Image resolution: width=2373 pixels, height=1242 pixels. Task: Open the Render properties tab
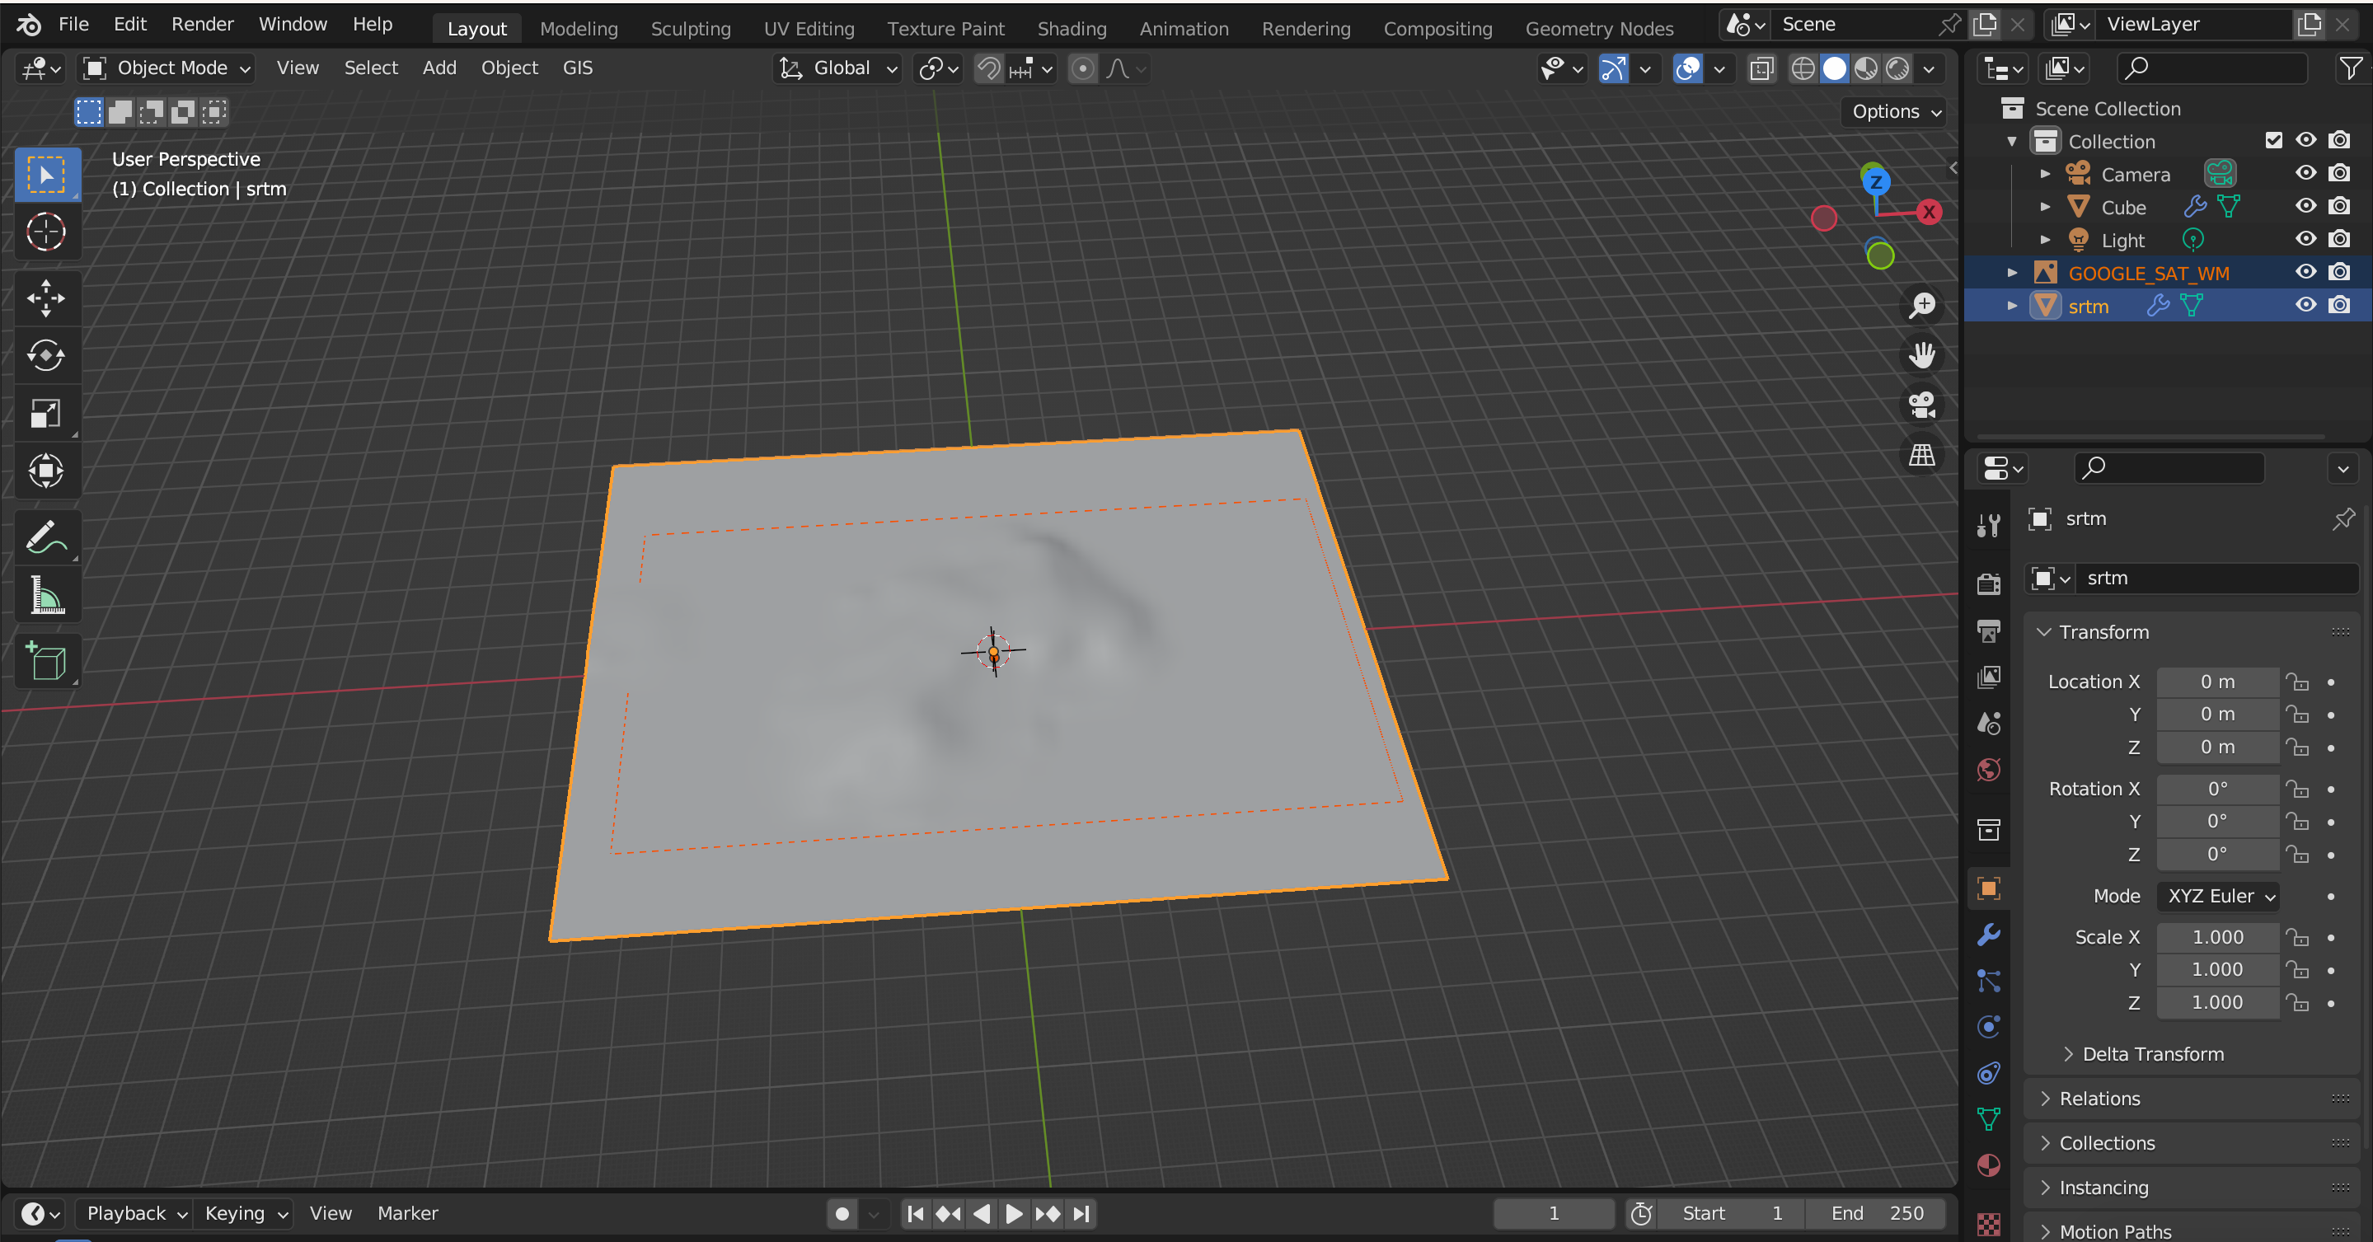point(1989,584)
